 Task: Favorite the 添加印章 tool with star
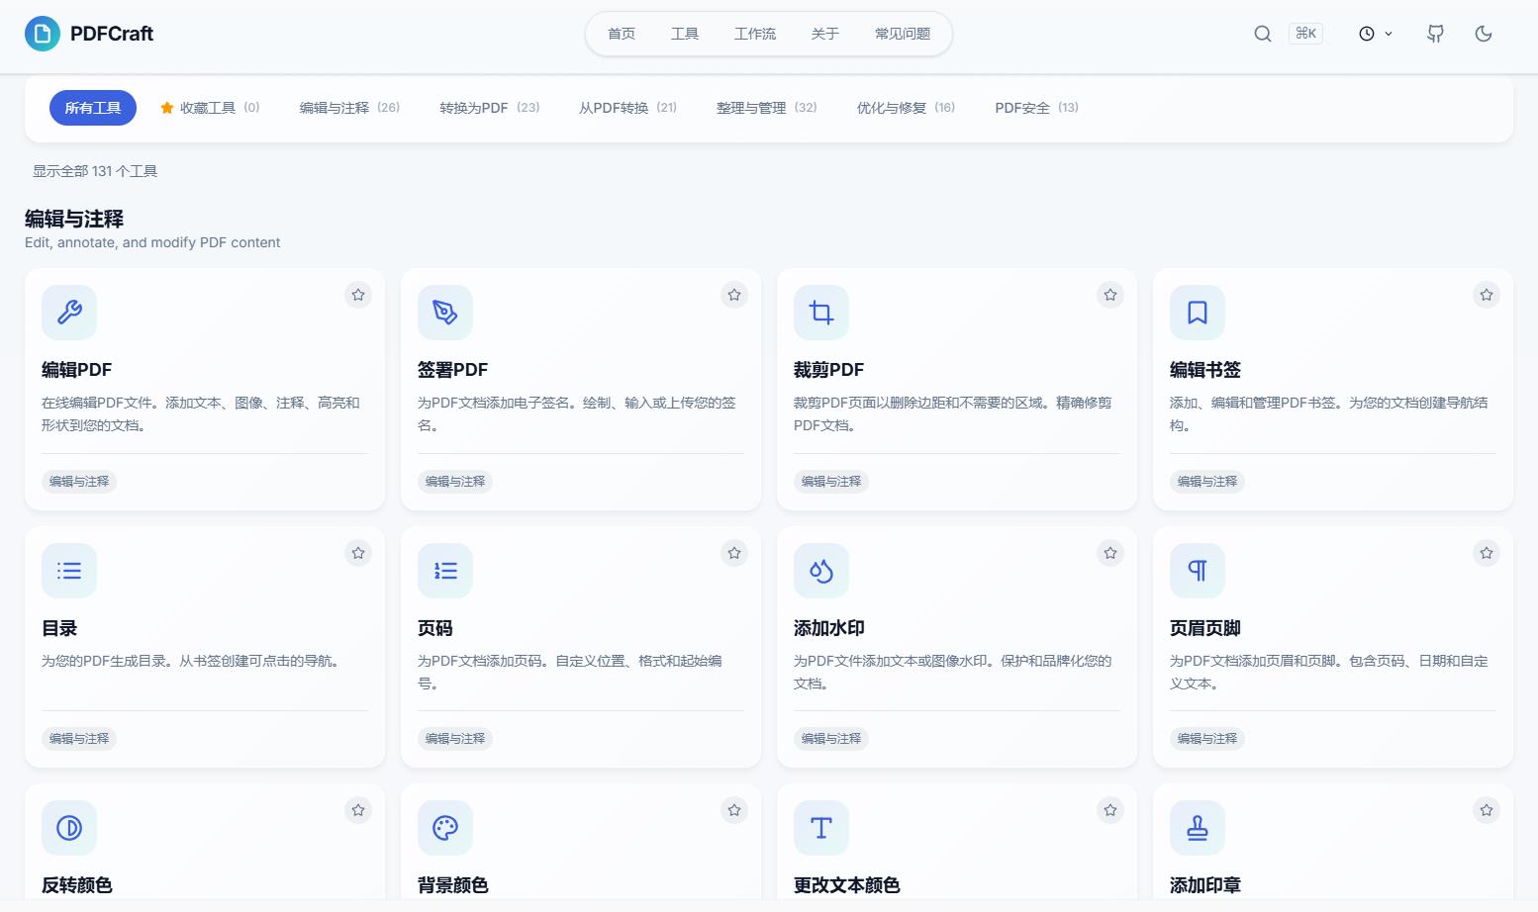coord(1487,810)
